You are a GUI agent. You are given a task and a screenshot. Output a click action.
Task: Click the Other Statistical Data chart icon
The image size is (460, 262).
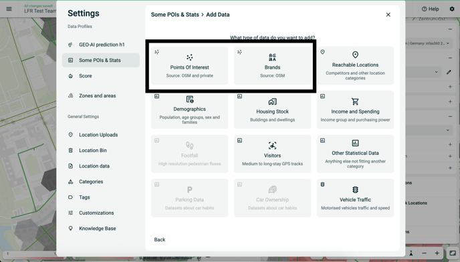point(355,143)
